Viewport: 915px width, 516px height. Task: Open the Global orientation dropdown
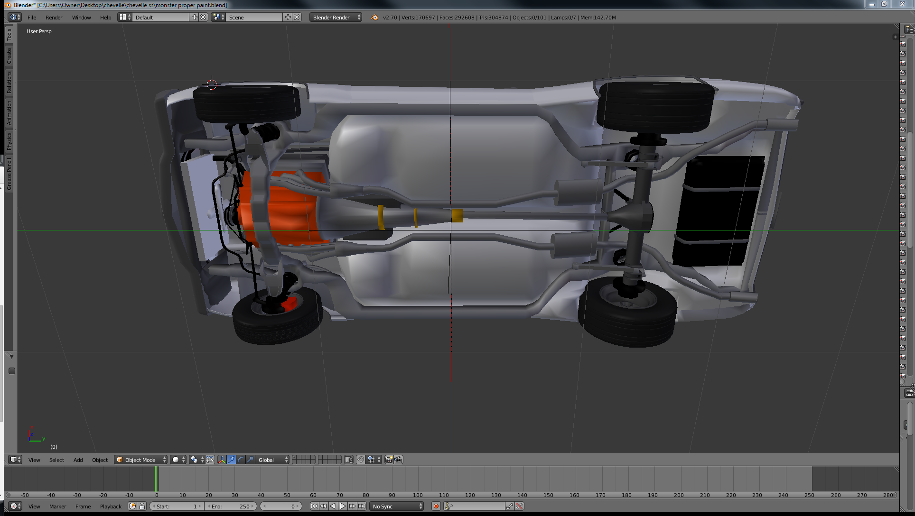pos(272,460)
